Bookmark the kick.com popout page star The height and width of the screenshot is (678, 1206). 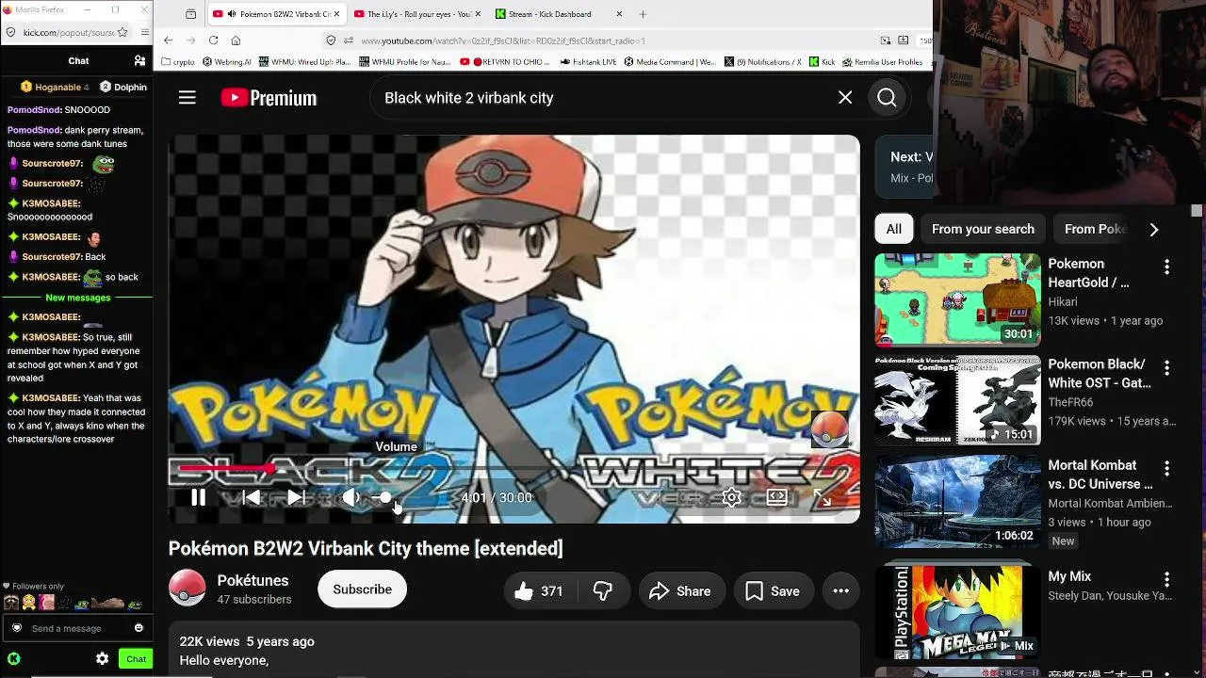pyautogui.click(x=122, y=32)
